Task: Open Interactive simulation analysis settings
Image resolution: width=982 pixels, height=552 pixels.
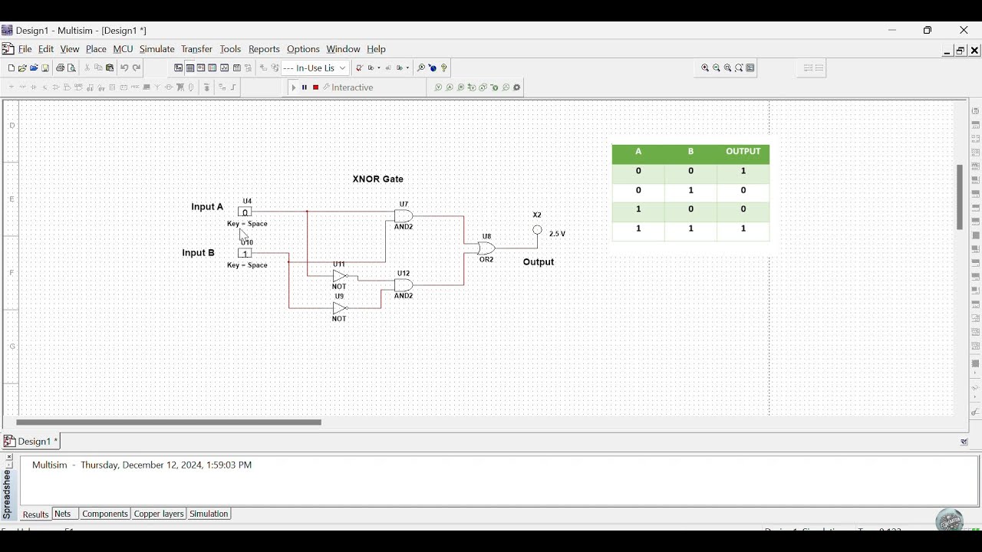Action: click(x=349, y=87)
